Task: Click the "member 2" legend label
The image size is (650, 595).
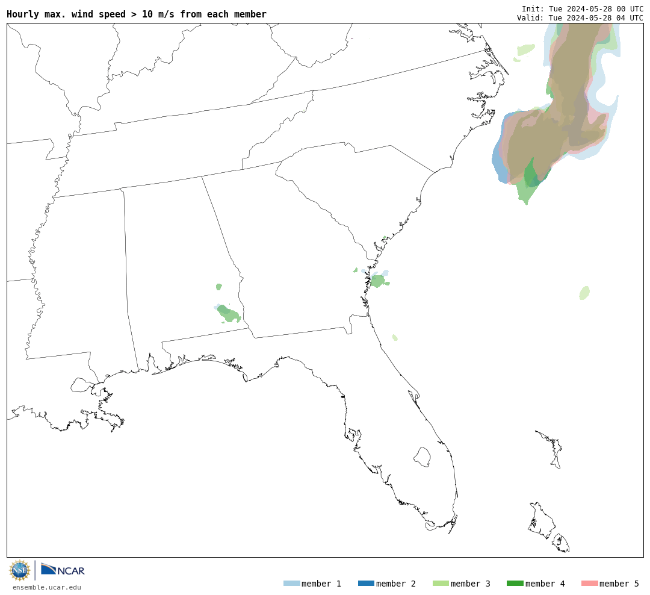Action: click(x=396, y=584)
